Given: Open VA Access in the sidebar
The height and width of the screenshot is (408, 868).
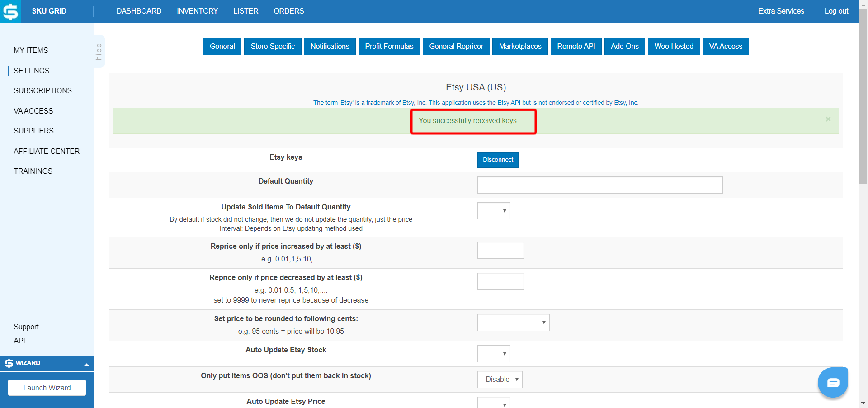Looking at the screenshot, I should coord(33,111).
